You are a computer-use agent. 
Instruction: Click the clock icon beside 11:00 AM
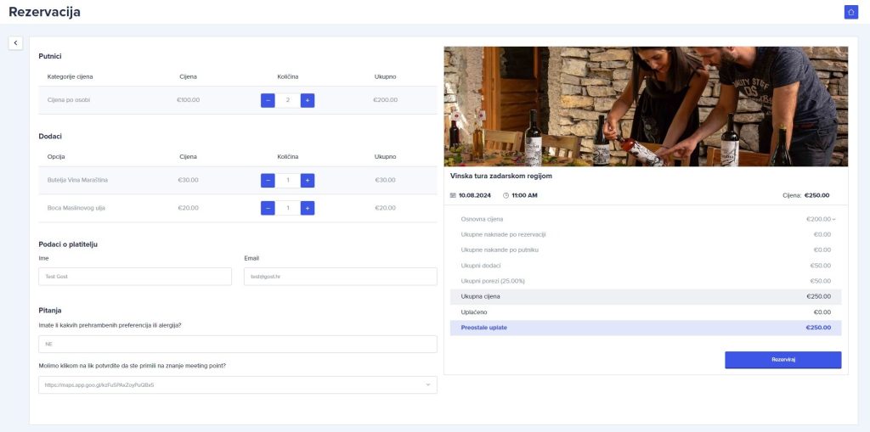506,195
